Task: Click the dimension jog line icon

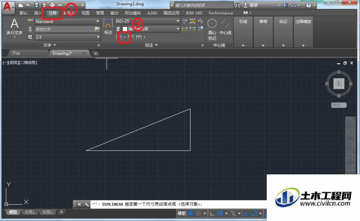Action: tap(201, 21)
